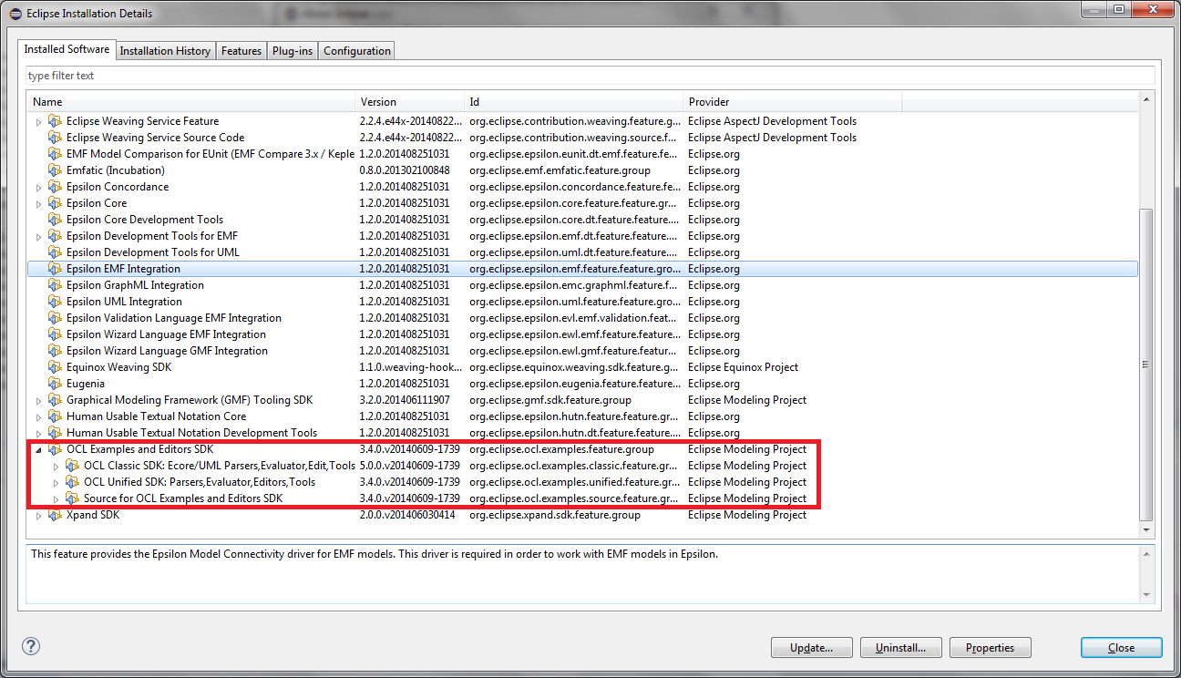Expand the Epsilon Core tree node
The height and width of the screenshot is (678, 1181).
38,203
